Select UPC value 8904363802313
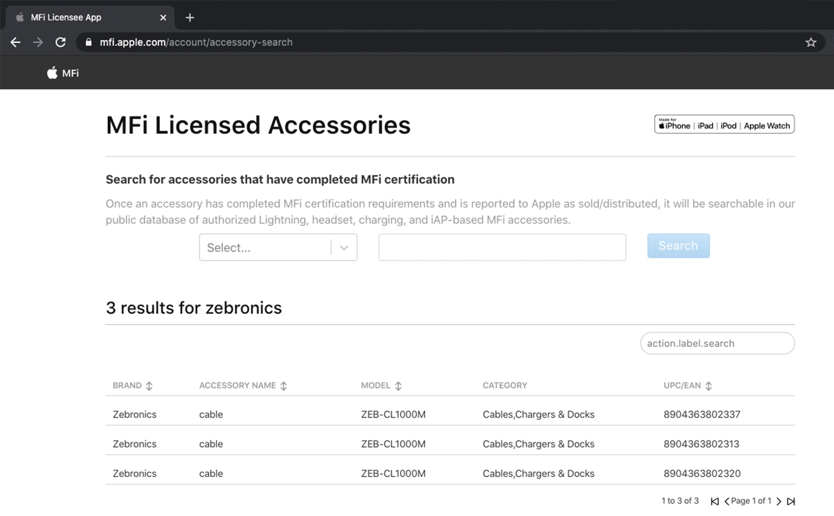 (701, 444)
